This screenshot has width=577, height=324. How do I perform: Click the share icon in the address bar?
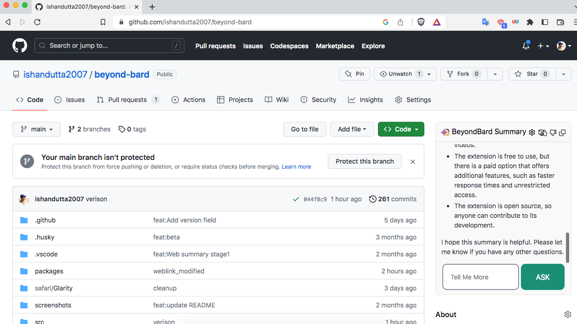[400, 22]
